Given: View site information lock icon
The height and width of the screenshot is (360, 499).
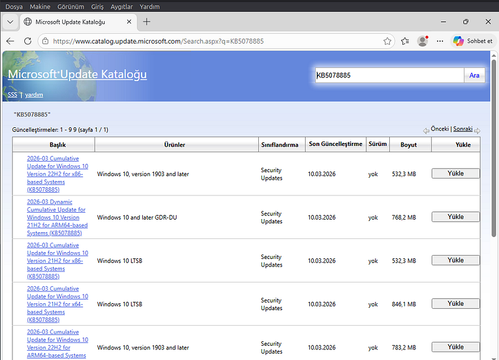Looking at the screenshot, I should tap(46, 41).
